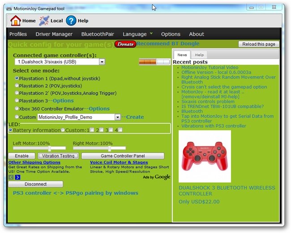Select Playstation 3 mode radio button
The height and width of the screenshot is (233, 291).
17,101
